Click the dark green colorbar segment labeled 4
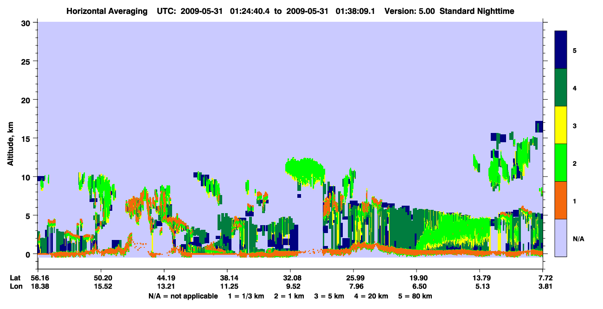The height and width of the screenshot is (309, 603). 561,88
